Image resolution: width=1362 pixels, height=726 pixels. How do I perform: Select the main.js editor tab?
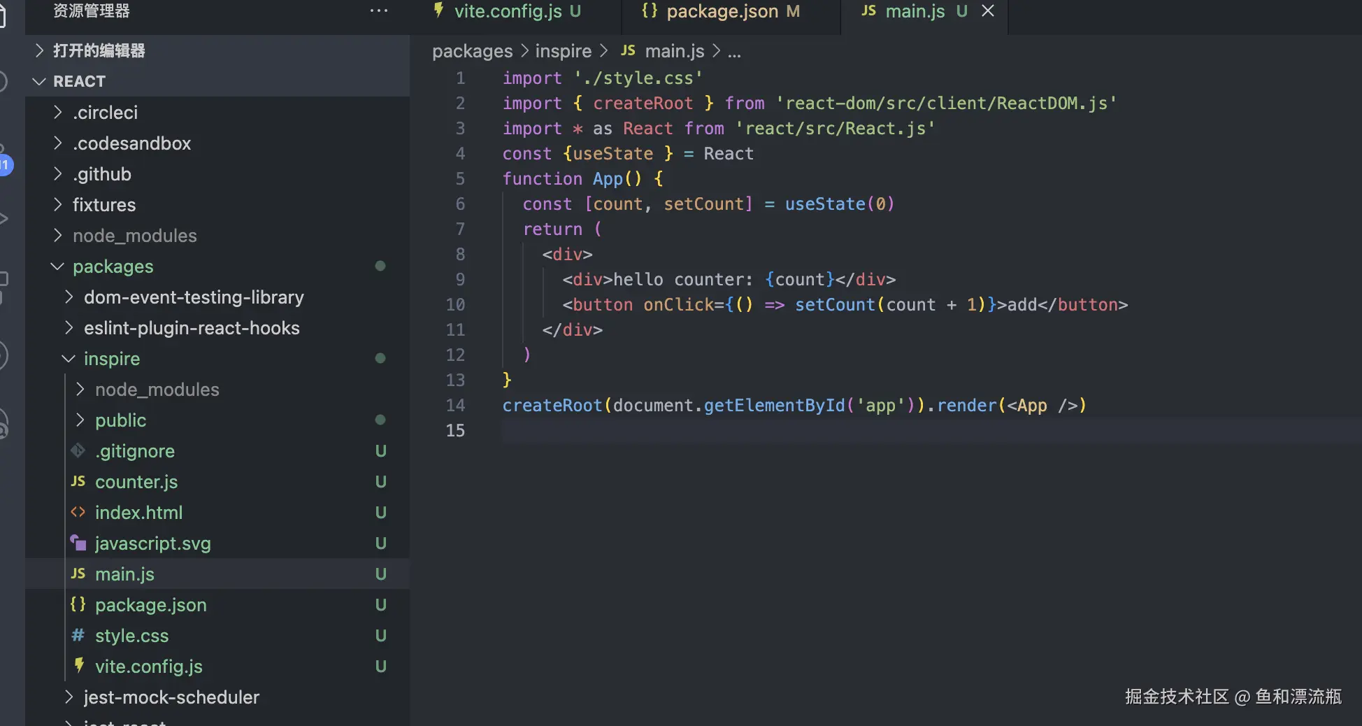click(x=924, y=11)
